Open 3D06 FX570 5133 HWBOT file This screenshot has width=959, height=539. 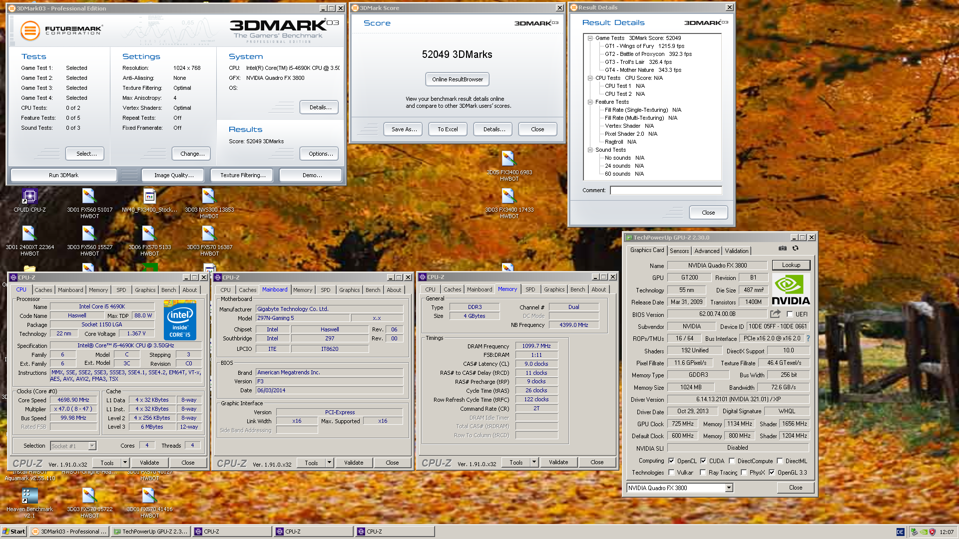(149, 241)
